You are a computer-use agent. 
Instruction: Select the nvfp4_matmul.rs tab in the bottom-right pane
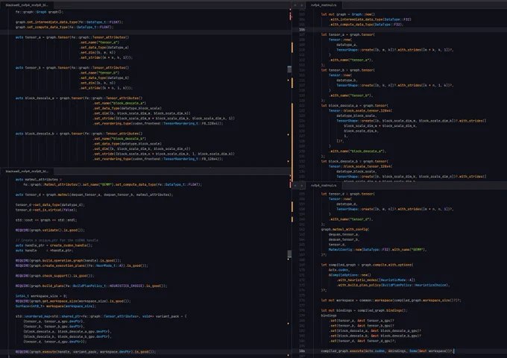[x=324, y=186]
